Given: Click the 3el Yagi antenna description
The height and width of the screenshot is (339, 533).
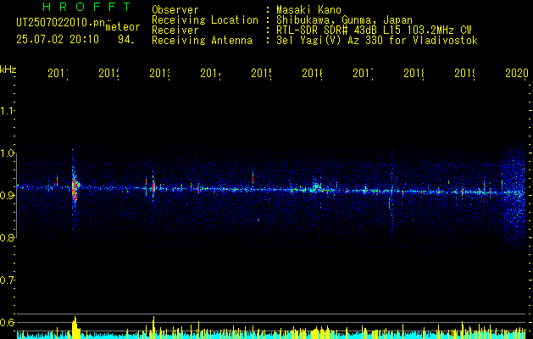Looking at the screenshot, I should tap(377, 41).
